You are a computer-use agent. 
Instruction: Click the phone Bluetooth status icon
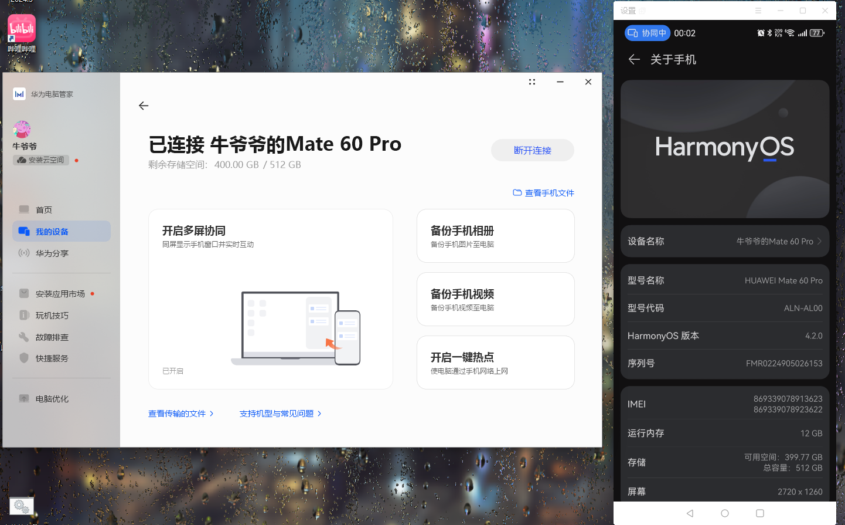pos(769,33)
